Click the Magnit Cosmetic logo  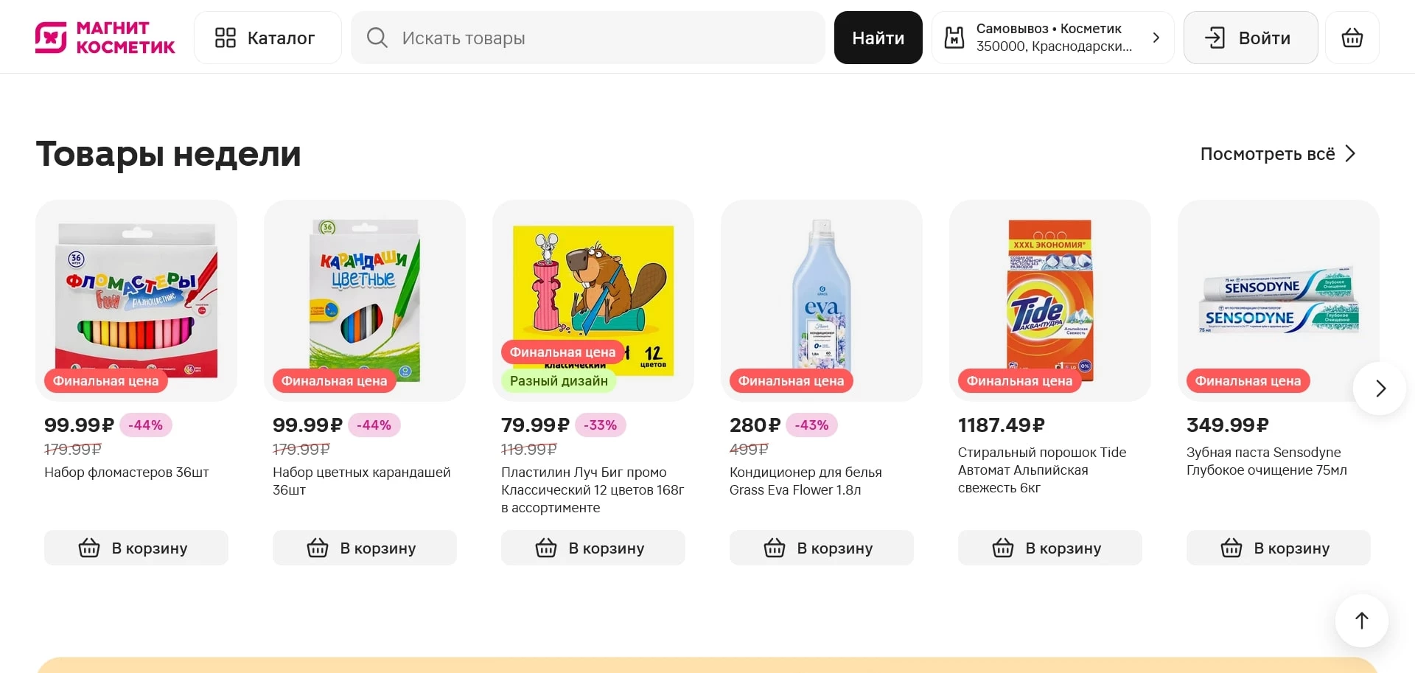pyautogui.click(x=105, y=38)
